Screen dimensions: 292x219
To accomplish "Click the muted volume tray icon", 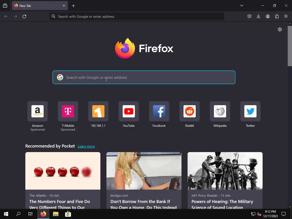I will tap(259, 214).
